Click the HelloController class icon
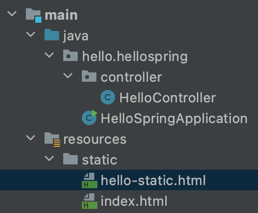258x213 pixels. click(108, 97)
